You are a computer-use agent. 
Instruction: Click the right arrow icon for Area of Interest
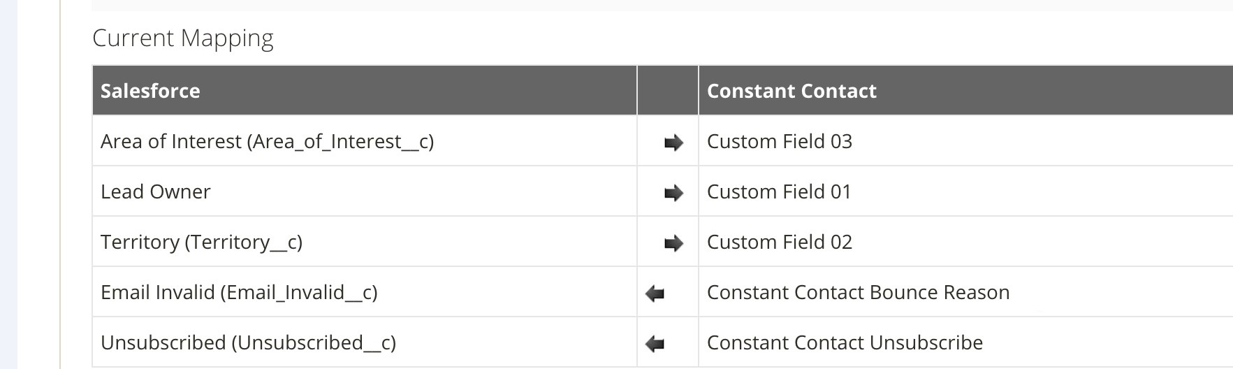[673, 143]
